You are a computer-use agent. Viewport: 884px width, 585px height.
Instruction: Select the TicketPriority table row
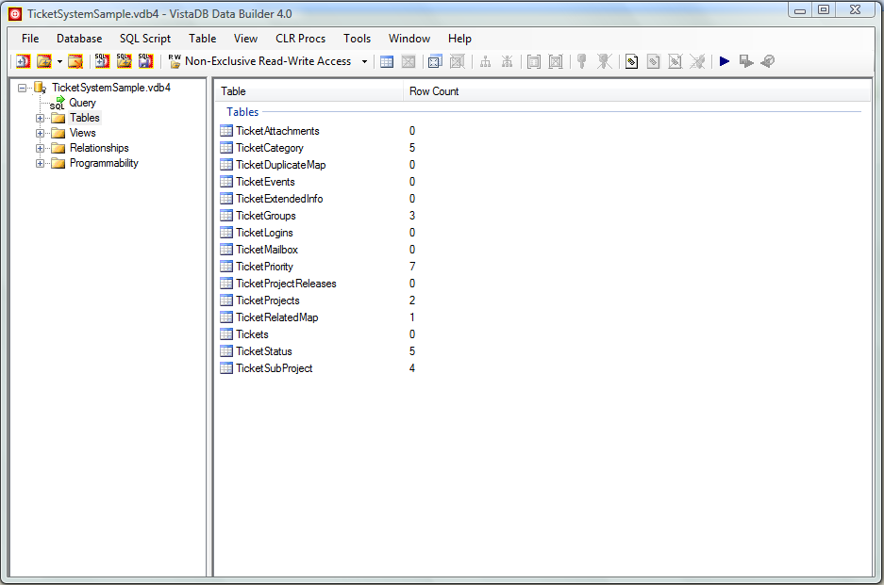click(x=264, y=267)
